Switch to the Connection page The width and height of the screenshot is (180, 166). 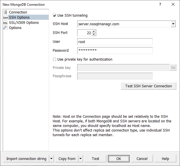point(18,12)
